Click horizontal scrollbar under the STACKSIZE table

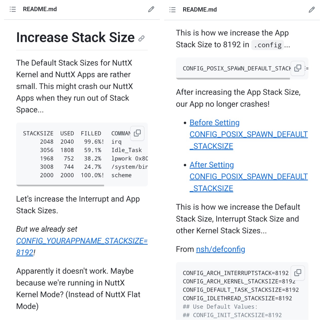(60, 186)
